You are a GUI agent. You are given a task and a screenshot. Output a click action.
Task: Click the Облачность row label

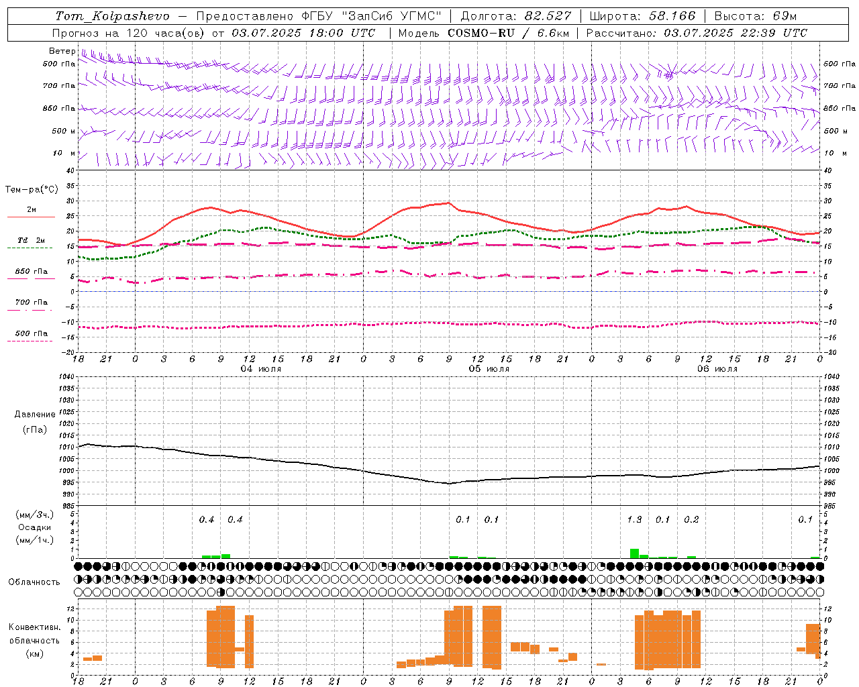click(x=34, y=582)
